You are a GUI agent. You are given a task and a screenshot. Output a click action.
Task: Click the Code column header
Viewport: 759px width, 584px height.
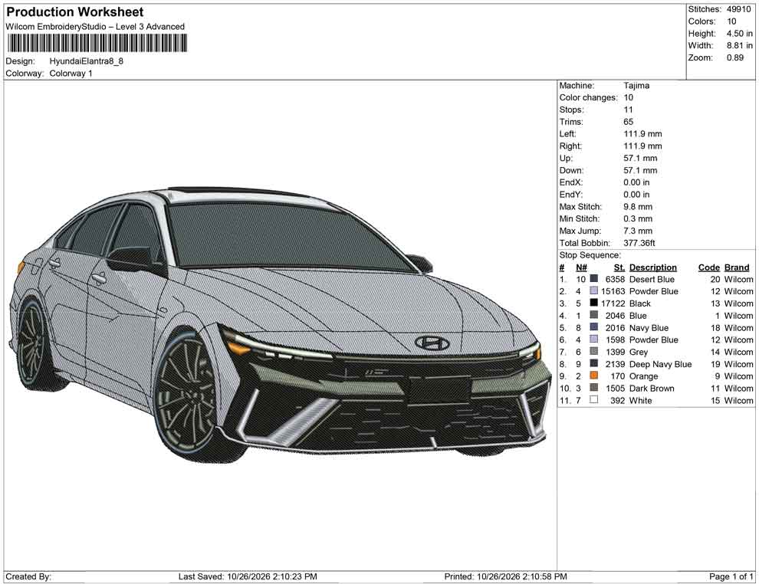coord(708,267)
